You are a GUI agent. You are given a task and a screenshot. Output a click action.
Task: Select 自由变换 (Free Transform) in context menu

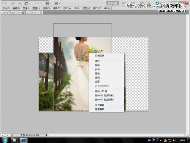point(106,56)
